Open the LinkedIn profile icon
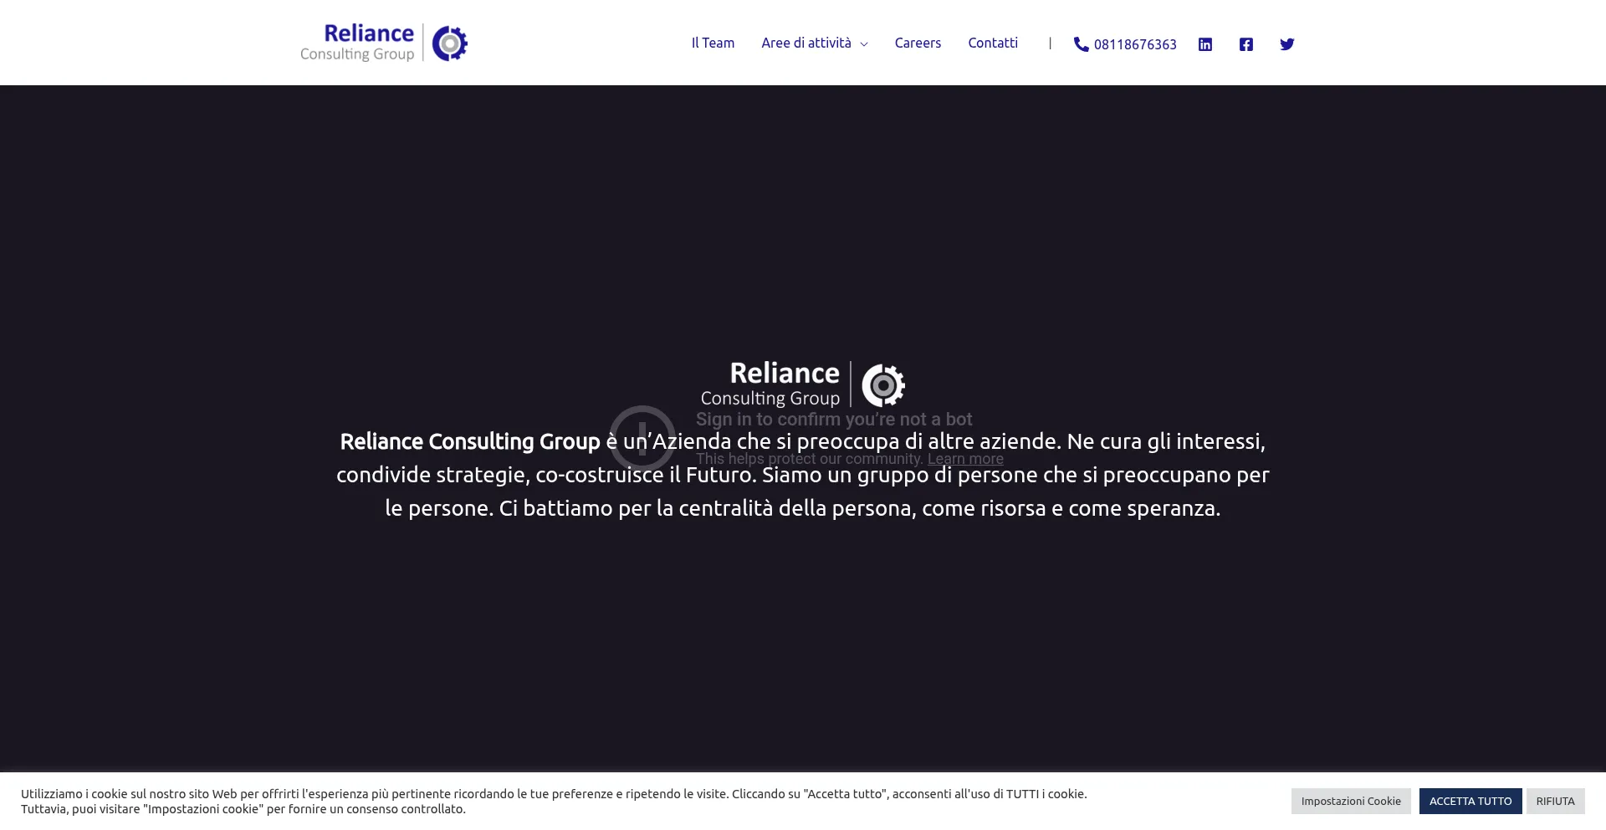1606x830 pixels. (x=1204, y=44)
